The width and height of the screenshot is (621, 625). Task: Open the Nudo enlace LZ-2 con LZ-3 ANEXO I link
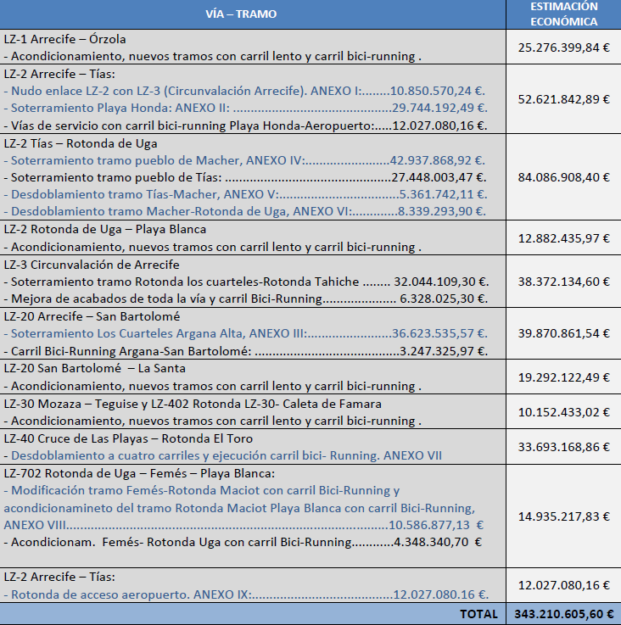(244, 91)
